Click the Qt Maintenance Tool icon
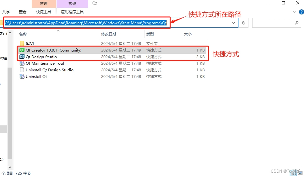The image size is (305, 176). pos(22,63)
